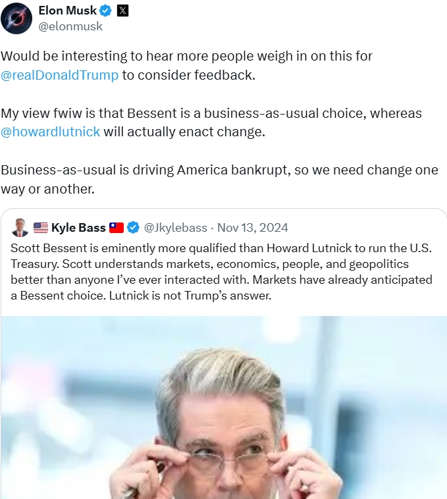Click the 'Would be interesting to hear' paragraph
Viewport: 447px width, 499px height.
tap(186, 66)
